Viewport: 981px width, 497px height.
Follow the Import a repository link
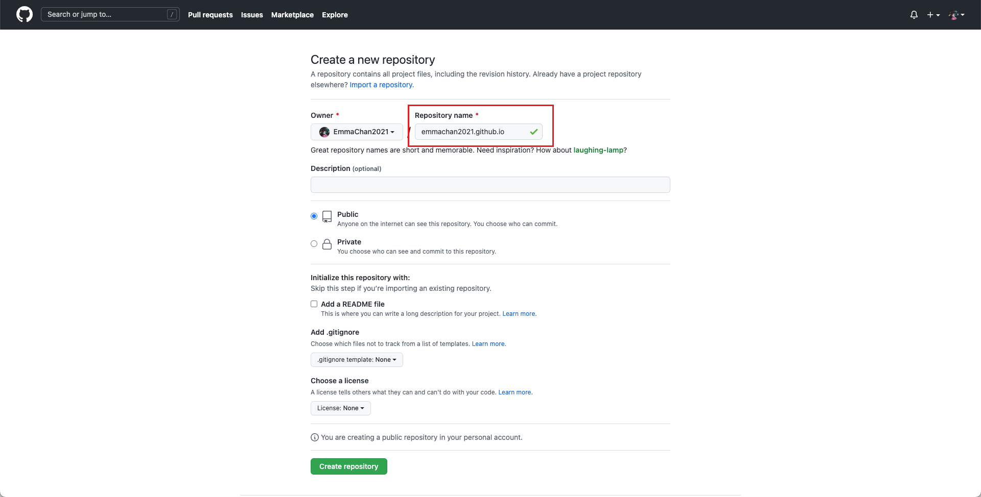click(382, 85)
